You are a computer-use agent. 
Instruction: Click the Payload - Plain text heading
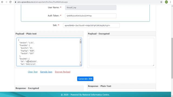(x=26, y=34)
